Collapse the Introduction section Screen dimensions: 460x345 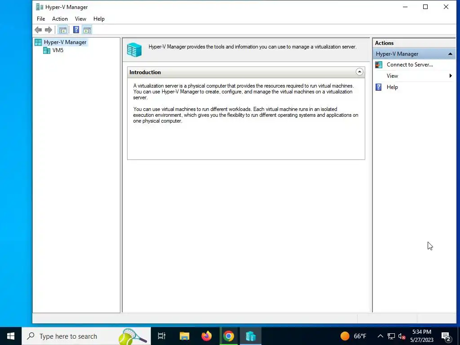[x=359, y=72]
